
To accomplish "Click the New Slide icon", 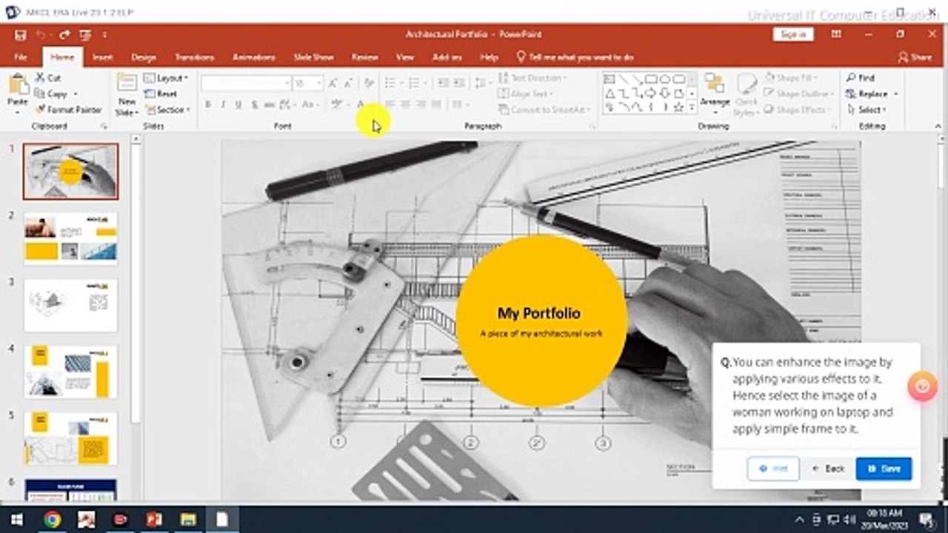I will (127, 83).
